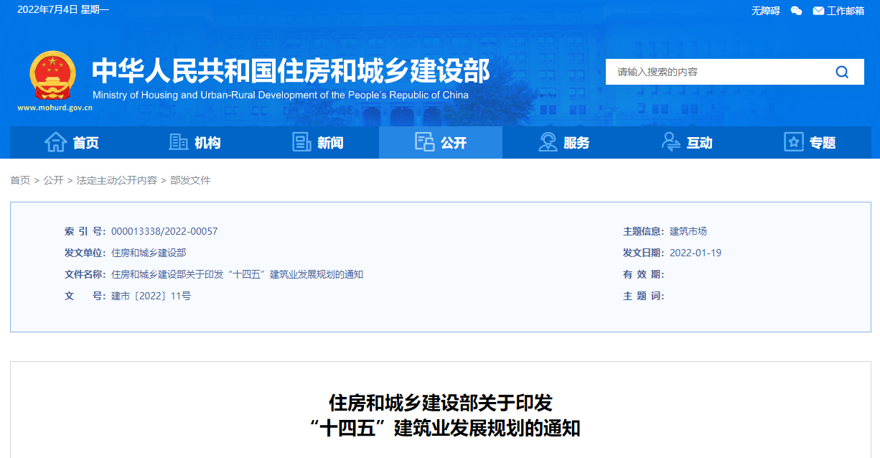Click the star icon beside 专题

pyautogui.click(x=794, y=142)
